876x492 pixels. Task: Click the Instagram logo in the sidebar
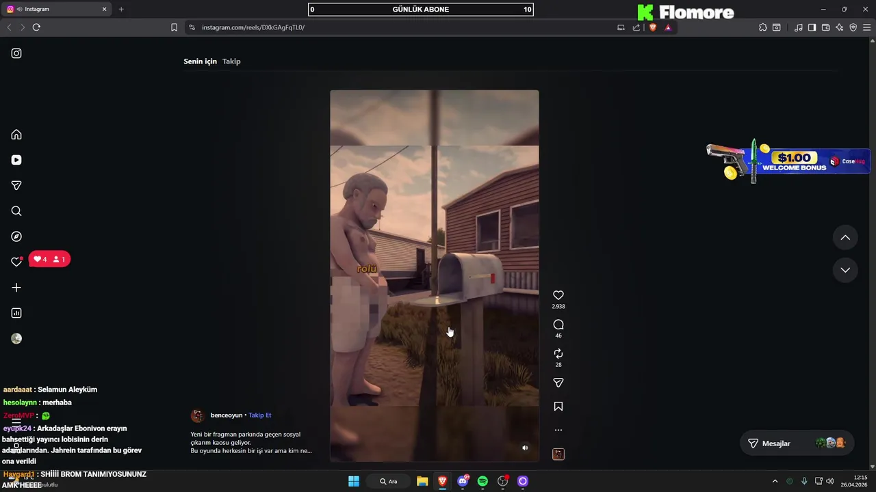click(16, 53)
